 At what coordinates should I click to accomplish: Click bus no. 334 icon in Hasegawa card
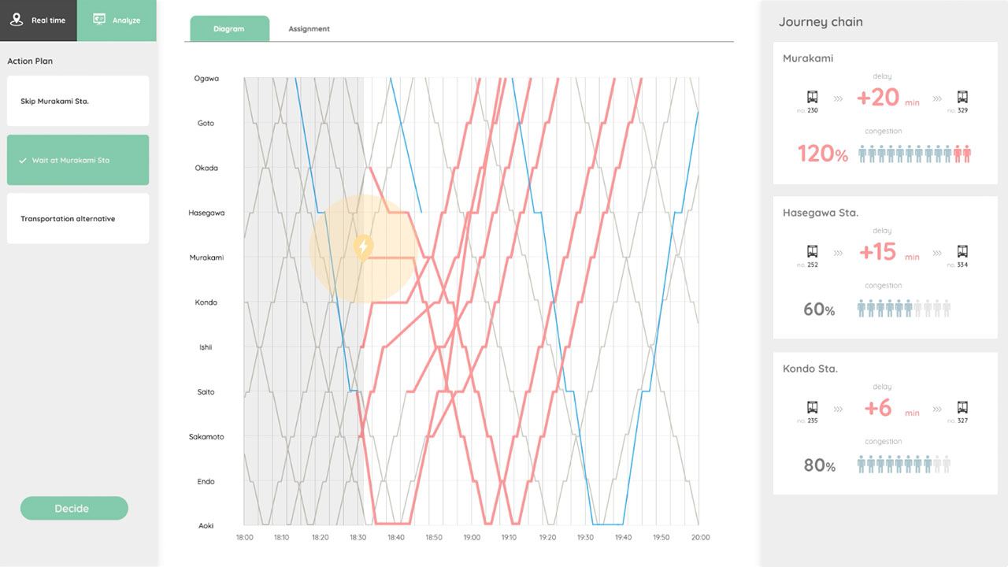coord(962,252)
